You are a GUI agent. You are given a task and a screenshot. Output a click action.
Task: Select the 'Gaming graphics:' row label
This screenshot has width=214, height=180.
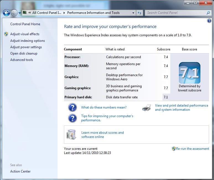tap(78, 88)
